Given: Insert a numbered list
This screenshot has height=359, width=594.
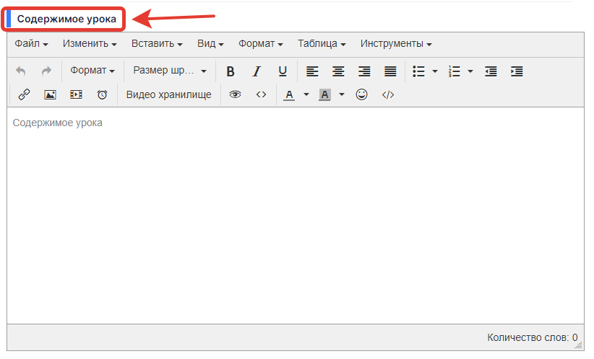Looking at the screenshot, I should click(454, 71).
